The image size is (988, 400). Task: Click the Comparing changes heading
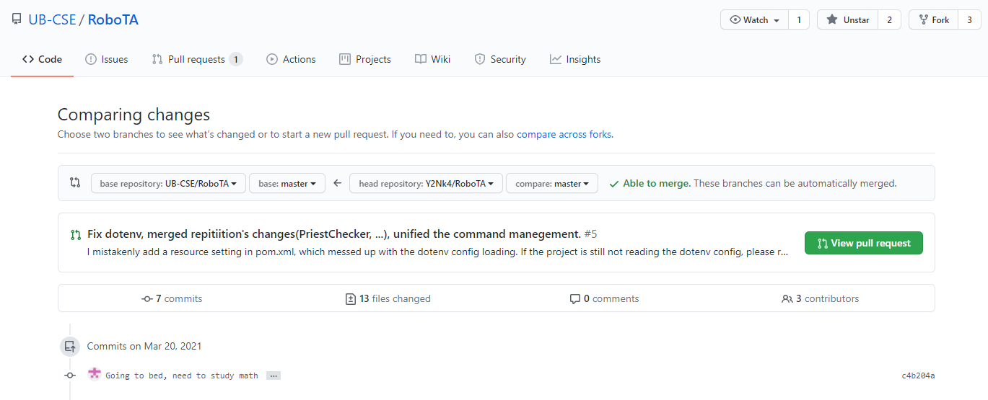tap(134, 115)
